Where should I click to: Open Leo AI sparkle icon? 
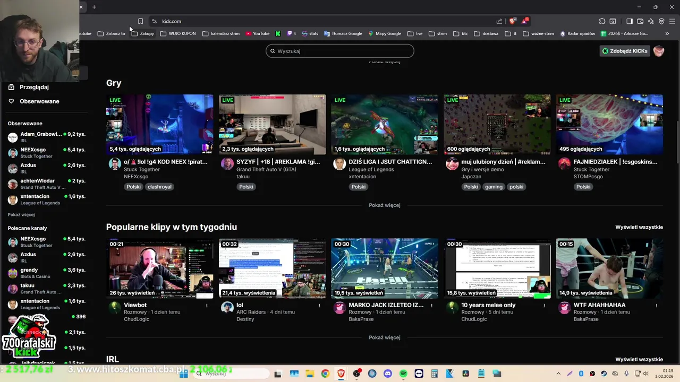651,21
